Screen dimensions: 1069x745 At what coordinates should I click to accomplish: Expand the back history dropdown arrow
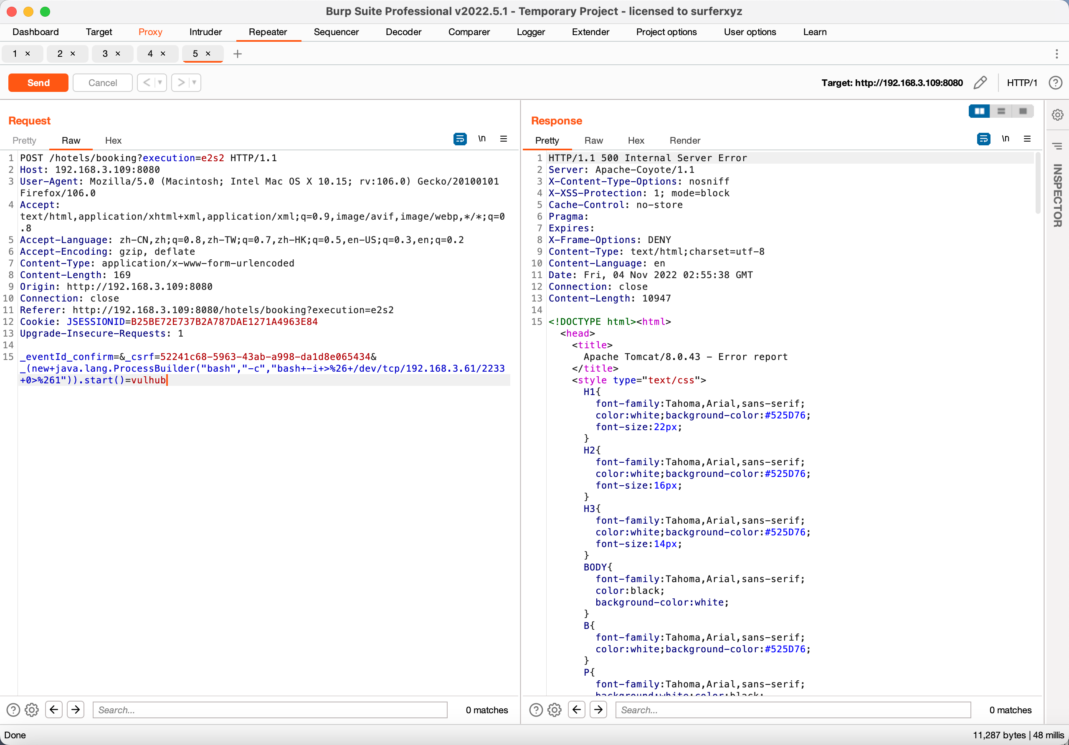coord(160,82)
